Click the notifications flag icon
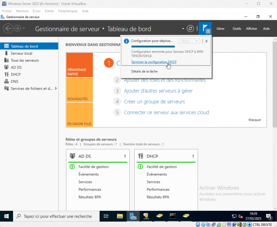Image resolution: width=277 pixels, height=227 pixels. tap(205, 28)
